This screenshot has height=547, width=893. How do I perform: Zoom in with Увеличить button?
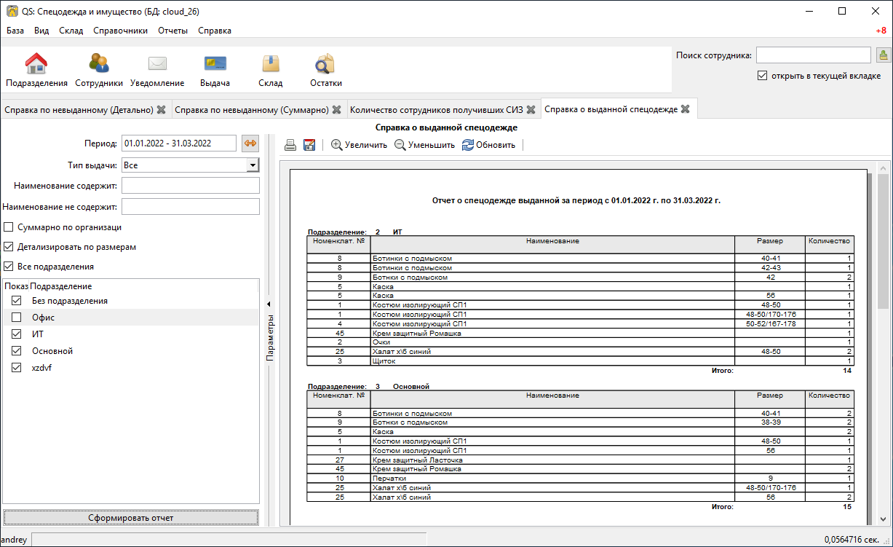pos(359,145)
